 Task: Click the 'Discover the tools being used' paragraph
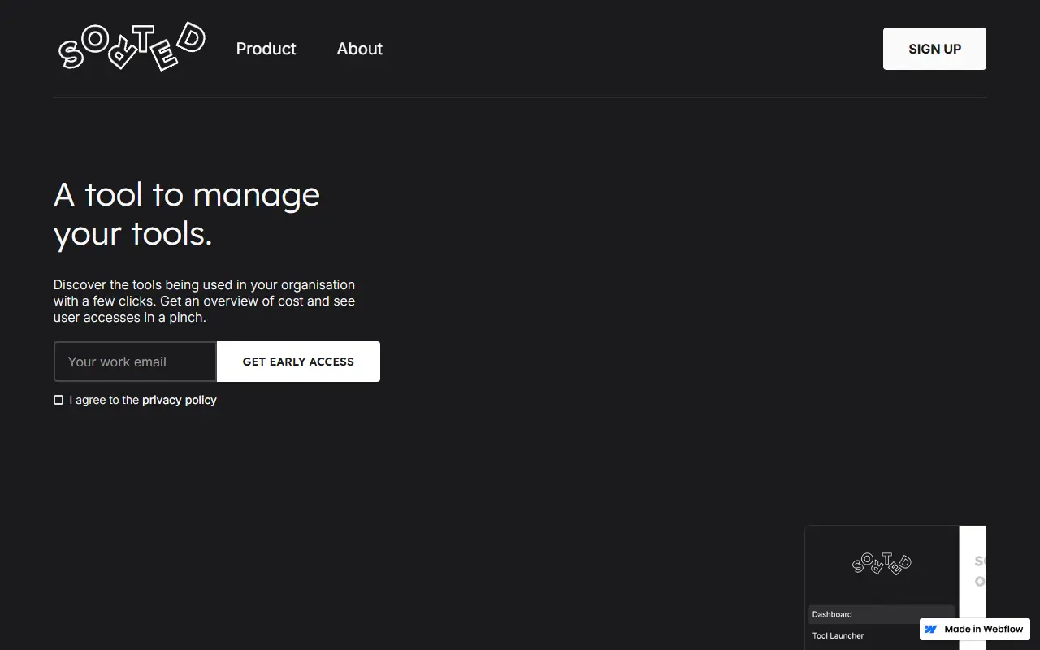click(205, 301)
